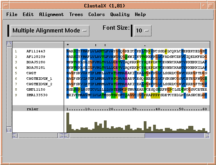Open the Font Size 10 dropdown
216x165 pixels.
coord(143,30)
